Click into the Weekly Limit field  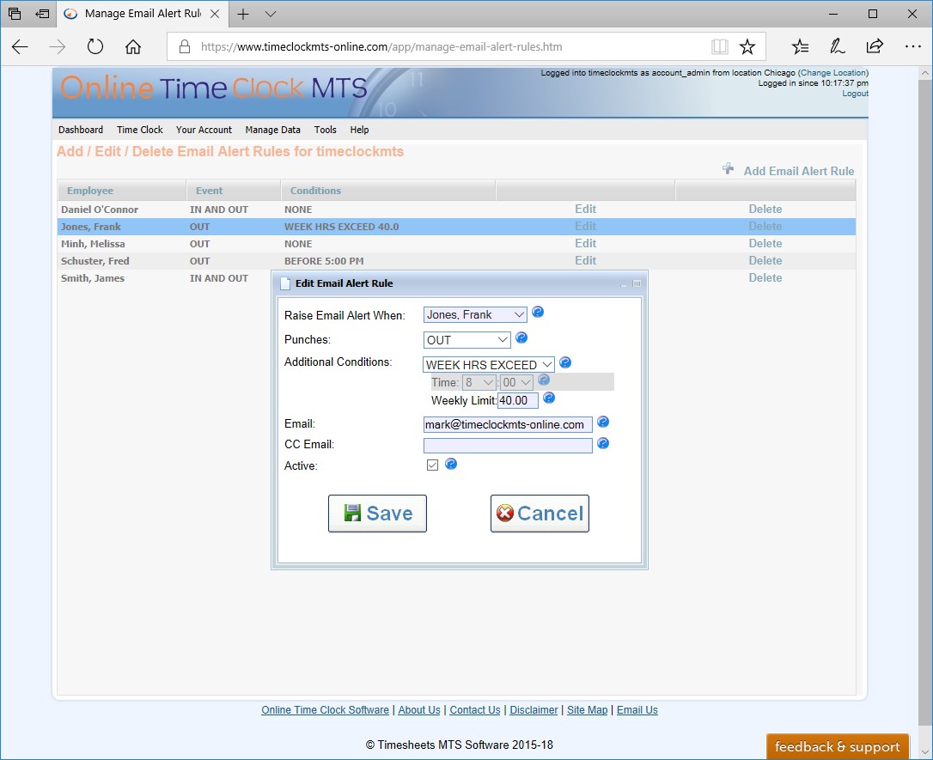518,400
